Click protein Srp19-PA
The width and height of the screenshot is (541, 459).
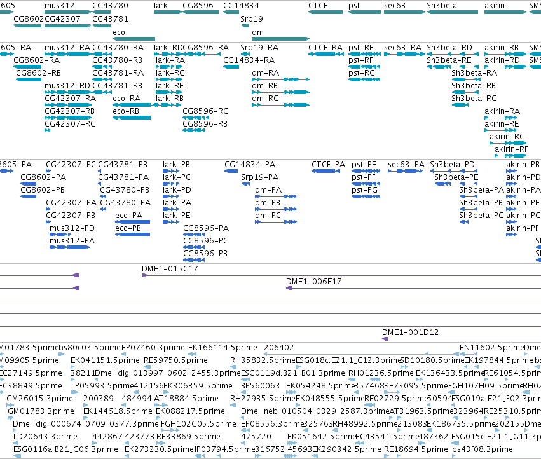(x=245, y=184)
